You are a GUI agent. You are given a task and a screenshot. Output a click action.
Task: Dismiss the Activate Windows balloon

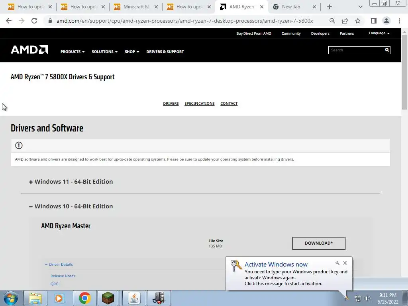coord(345,263)
